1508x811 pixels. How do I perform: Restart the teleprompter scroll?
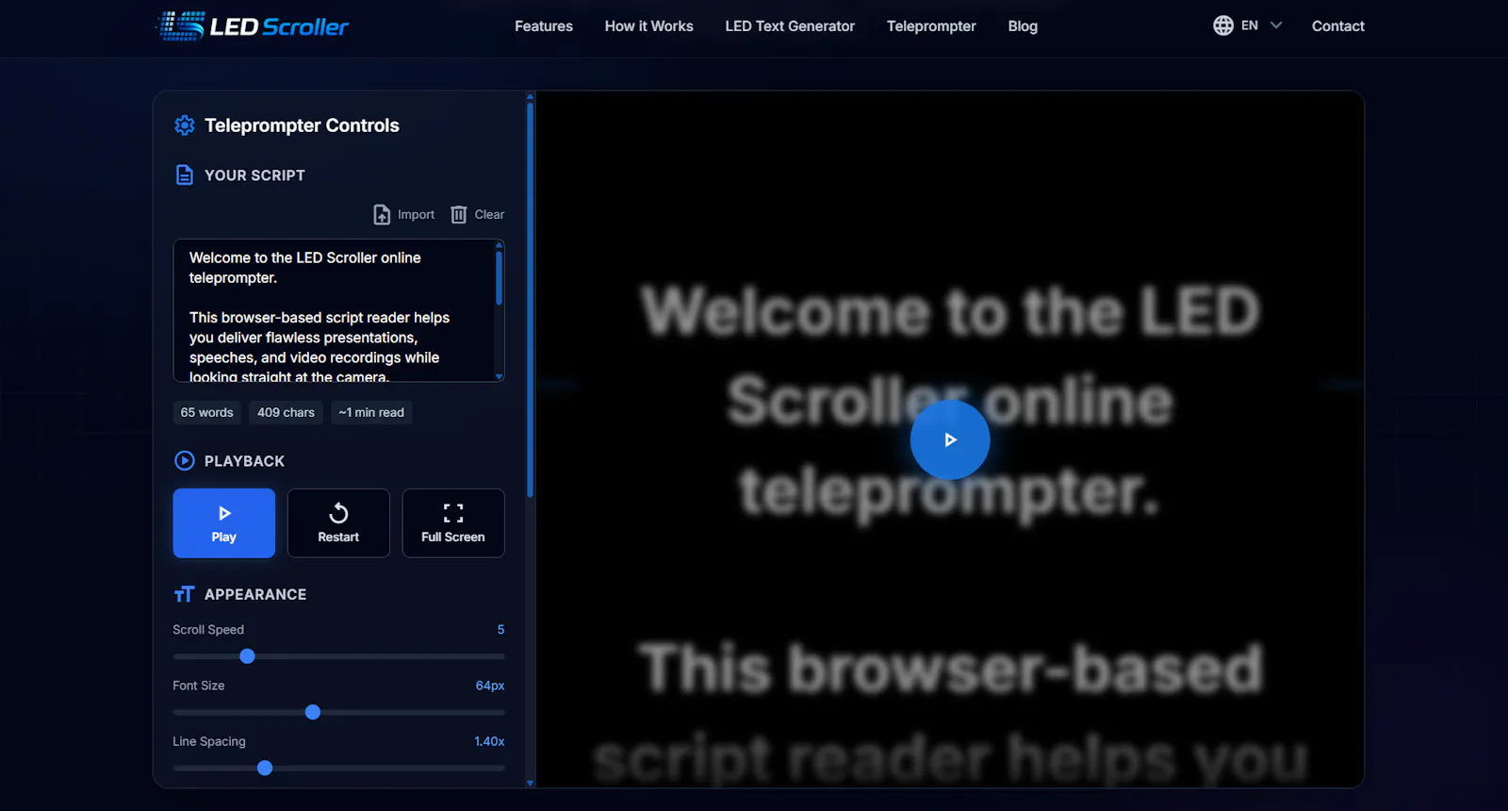[x=338, y=523]
